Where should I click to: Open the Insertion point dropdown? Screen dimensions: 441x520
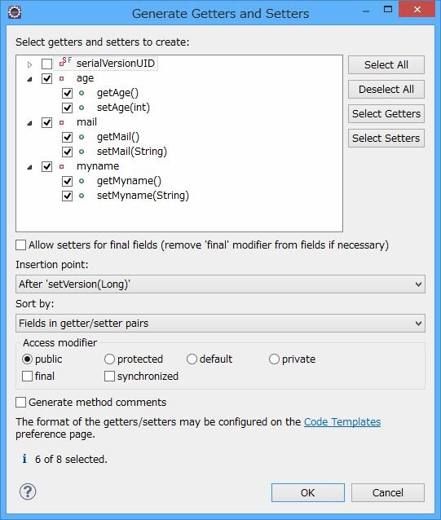[x=220, y=284]
